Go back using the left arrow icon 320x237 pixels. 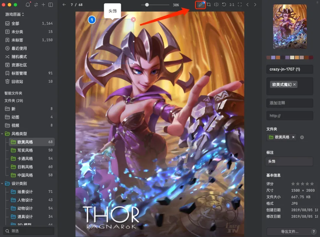coord(64,4)
